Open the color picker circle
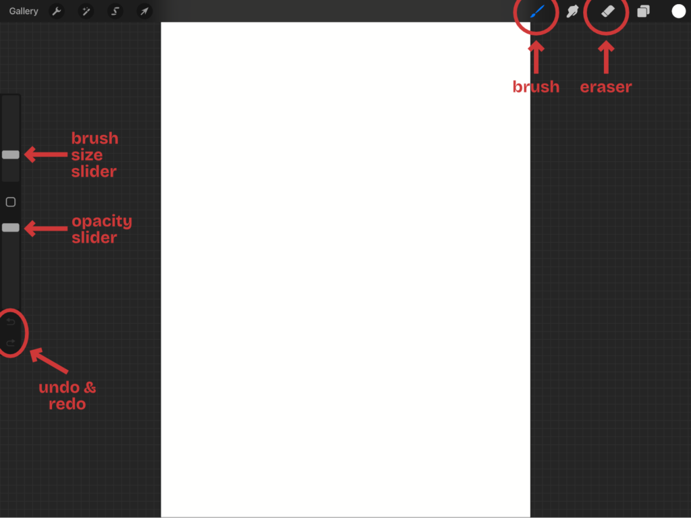 coord(679,11)
